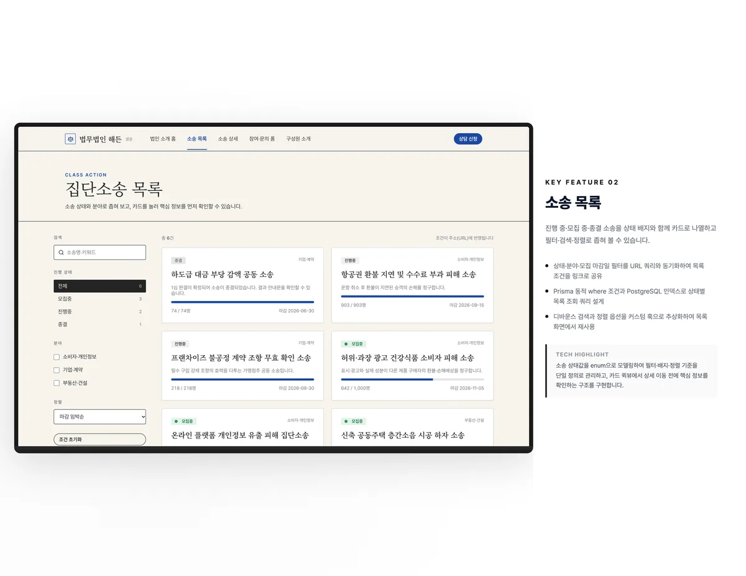This screenshot has width=746, height=576.
Task: Open the 온라인 플랫폼 개인정보 유출 피해 집단소송 card
Action: pos(242,427)
